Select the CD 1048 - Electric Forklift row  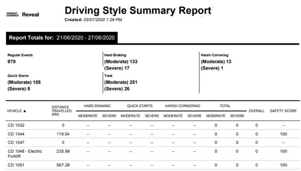tap(153, 154)
